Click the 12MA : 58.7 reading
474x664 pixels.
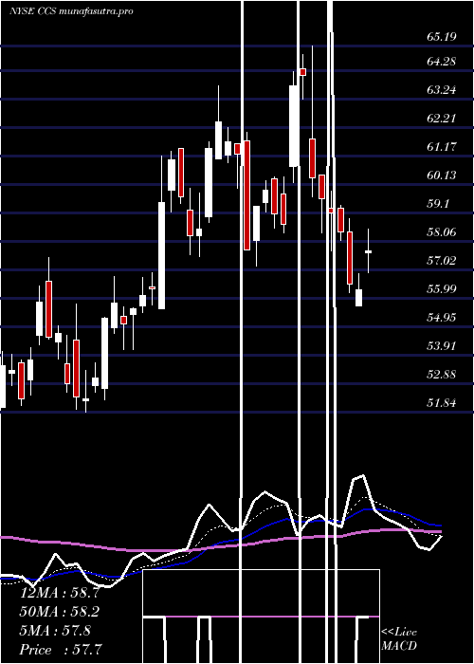[60, 593]
